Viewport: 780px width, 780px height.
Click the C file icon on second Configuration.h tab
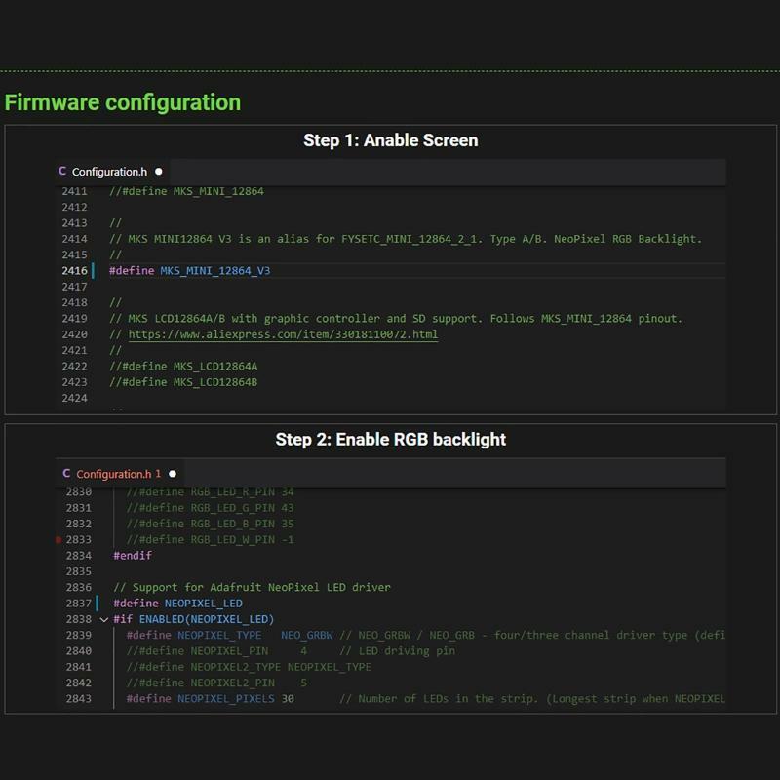point(66,473)
